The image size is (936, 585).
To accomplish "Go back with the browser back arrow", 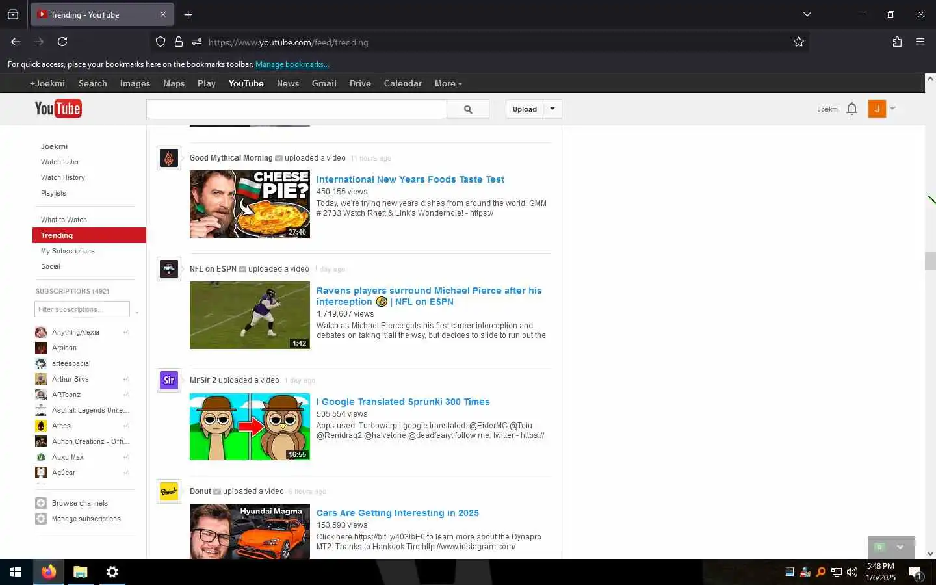I will (16, 42).
